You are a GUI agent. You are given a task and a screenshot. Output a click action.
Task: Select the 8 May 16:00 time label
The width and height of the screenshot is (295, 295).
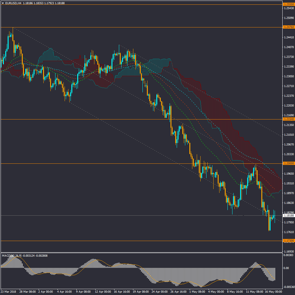pos(235,291)
